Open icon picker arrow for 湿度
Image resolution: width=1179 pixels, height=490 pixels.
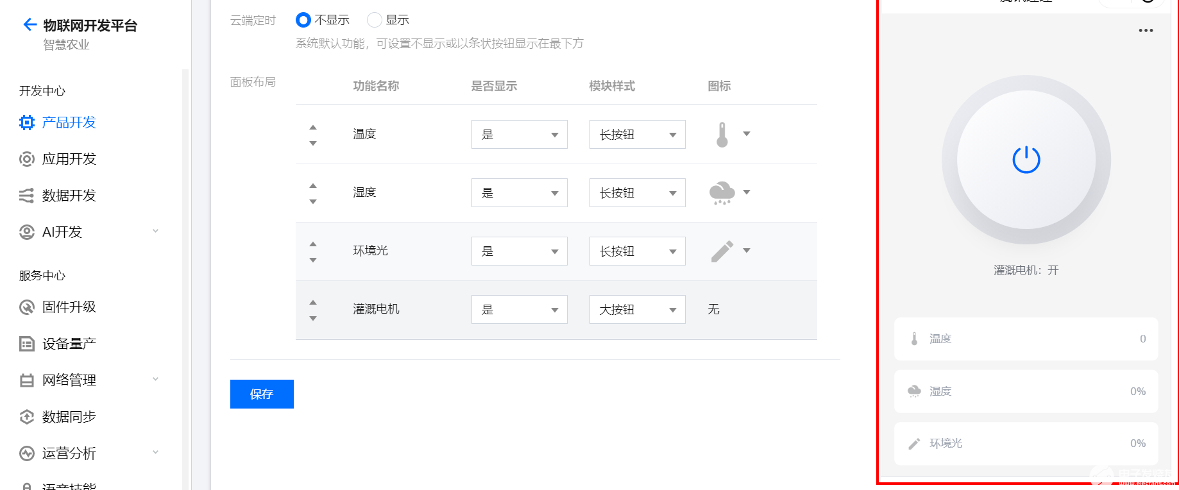click(747, 192)
